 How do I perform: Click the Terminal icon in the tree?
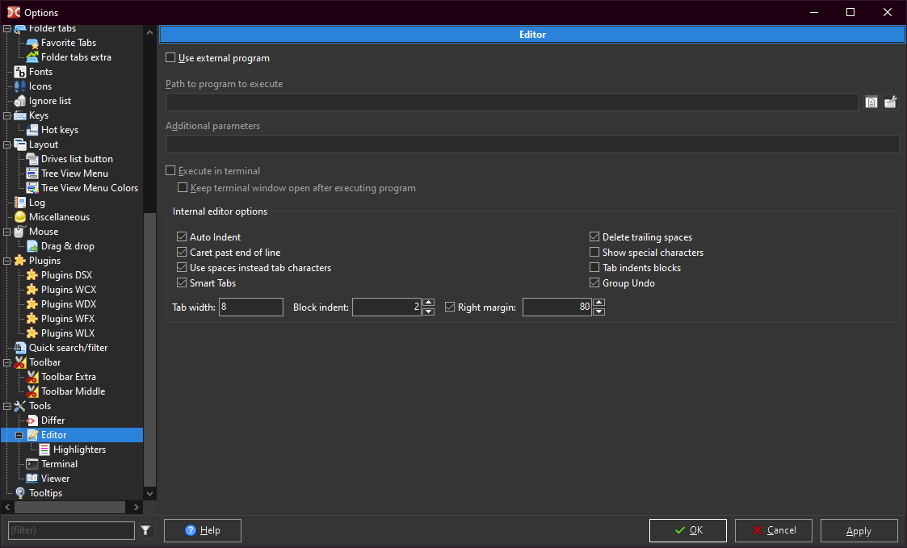(32, 464)
